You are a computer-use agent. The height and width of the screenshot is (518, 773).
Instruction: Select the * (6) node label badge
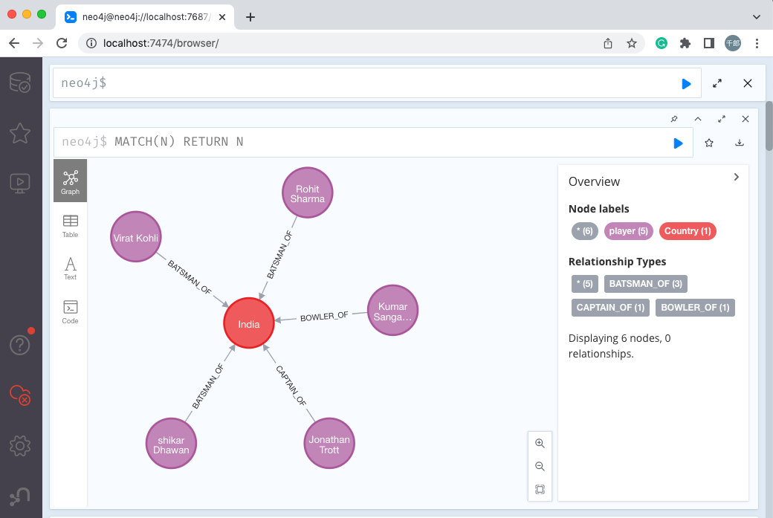[585, 231]
